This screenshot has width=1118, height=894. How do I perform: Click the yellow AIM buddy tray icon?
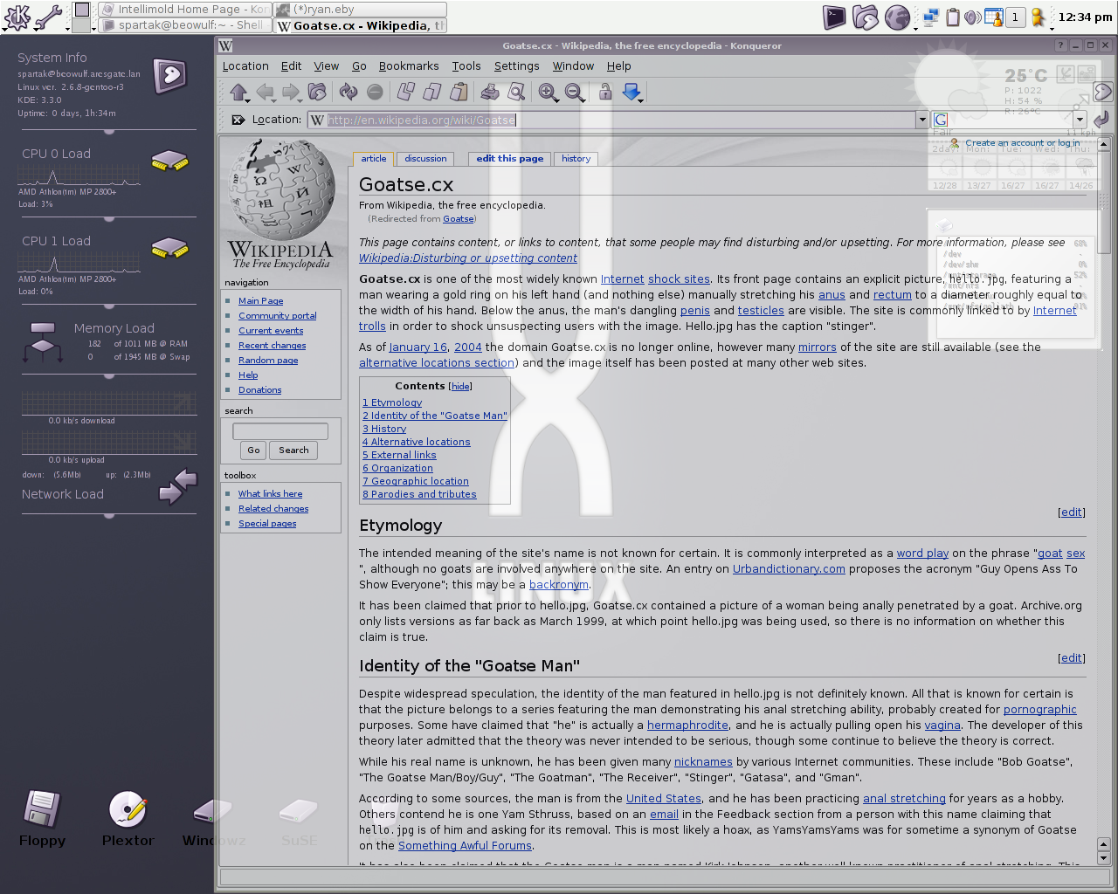coord(1038,17)
